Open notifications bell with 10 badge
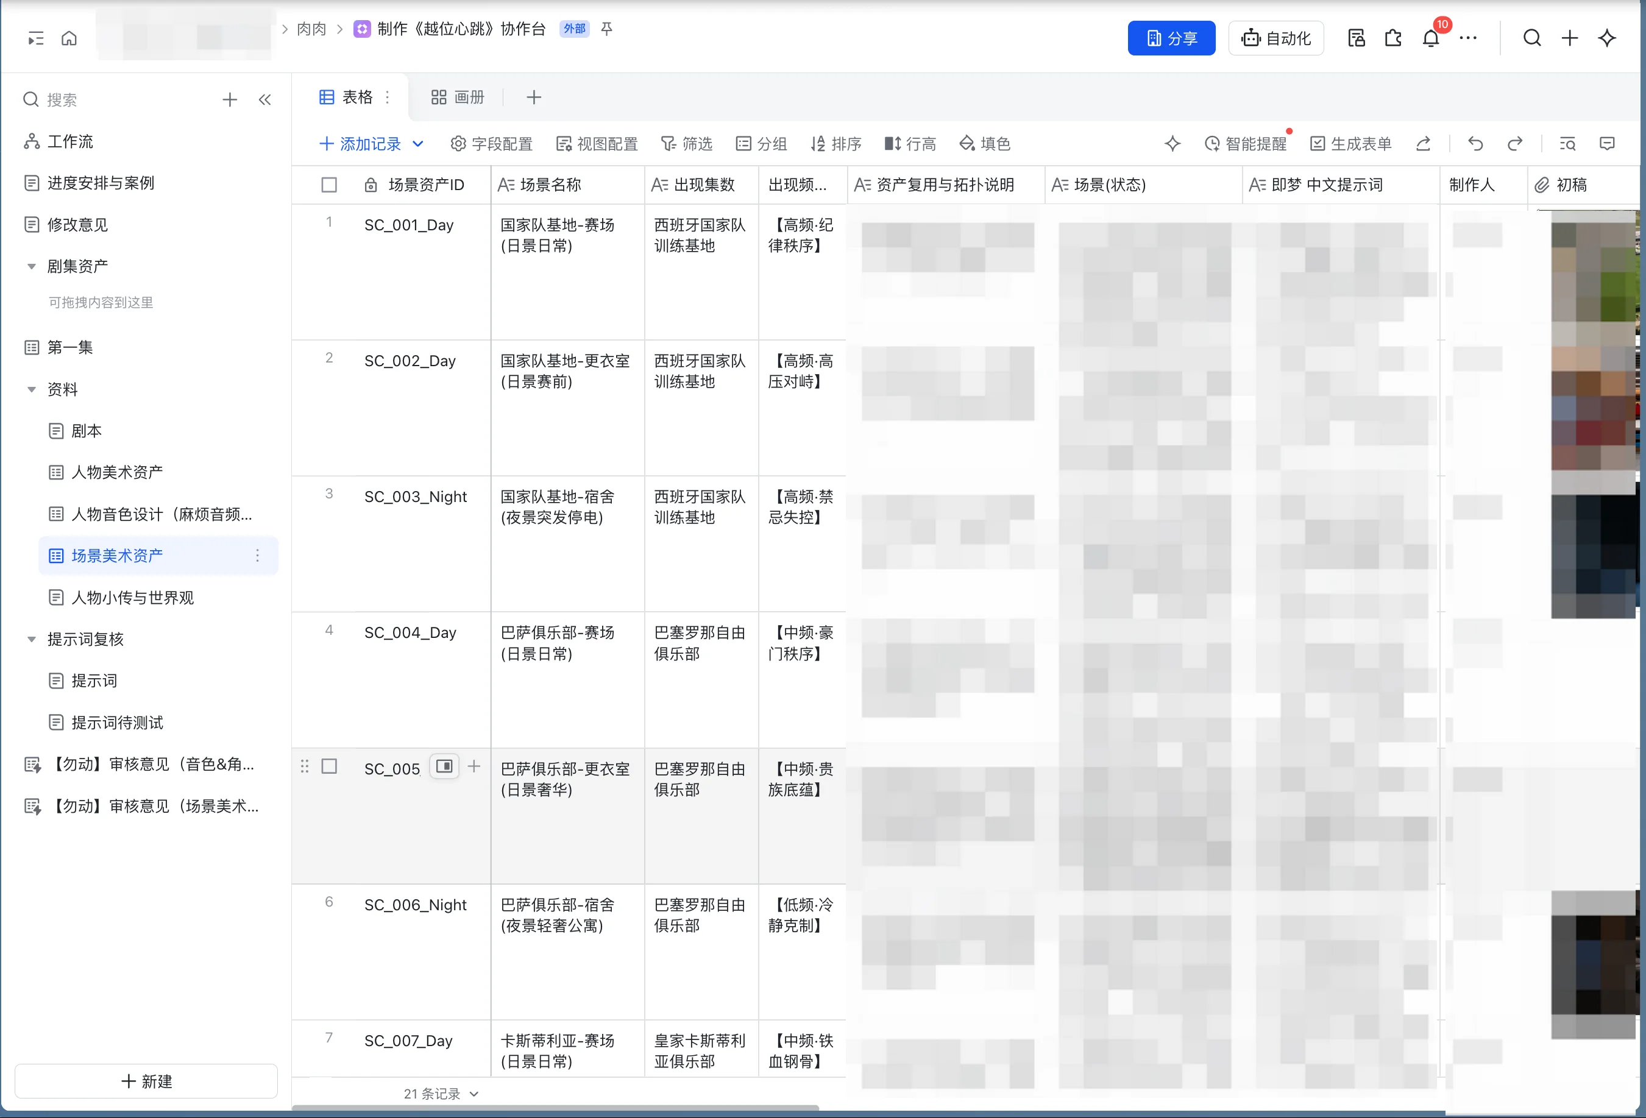The width and height of the screenshot is (1646, 1118). tap(1431, 38)
